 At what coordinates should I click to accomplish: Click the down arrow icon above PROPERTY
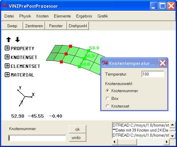[17, 40]
